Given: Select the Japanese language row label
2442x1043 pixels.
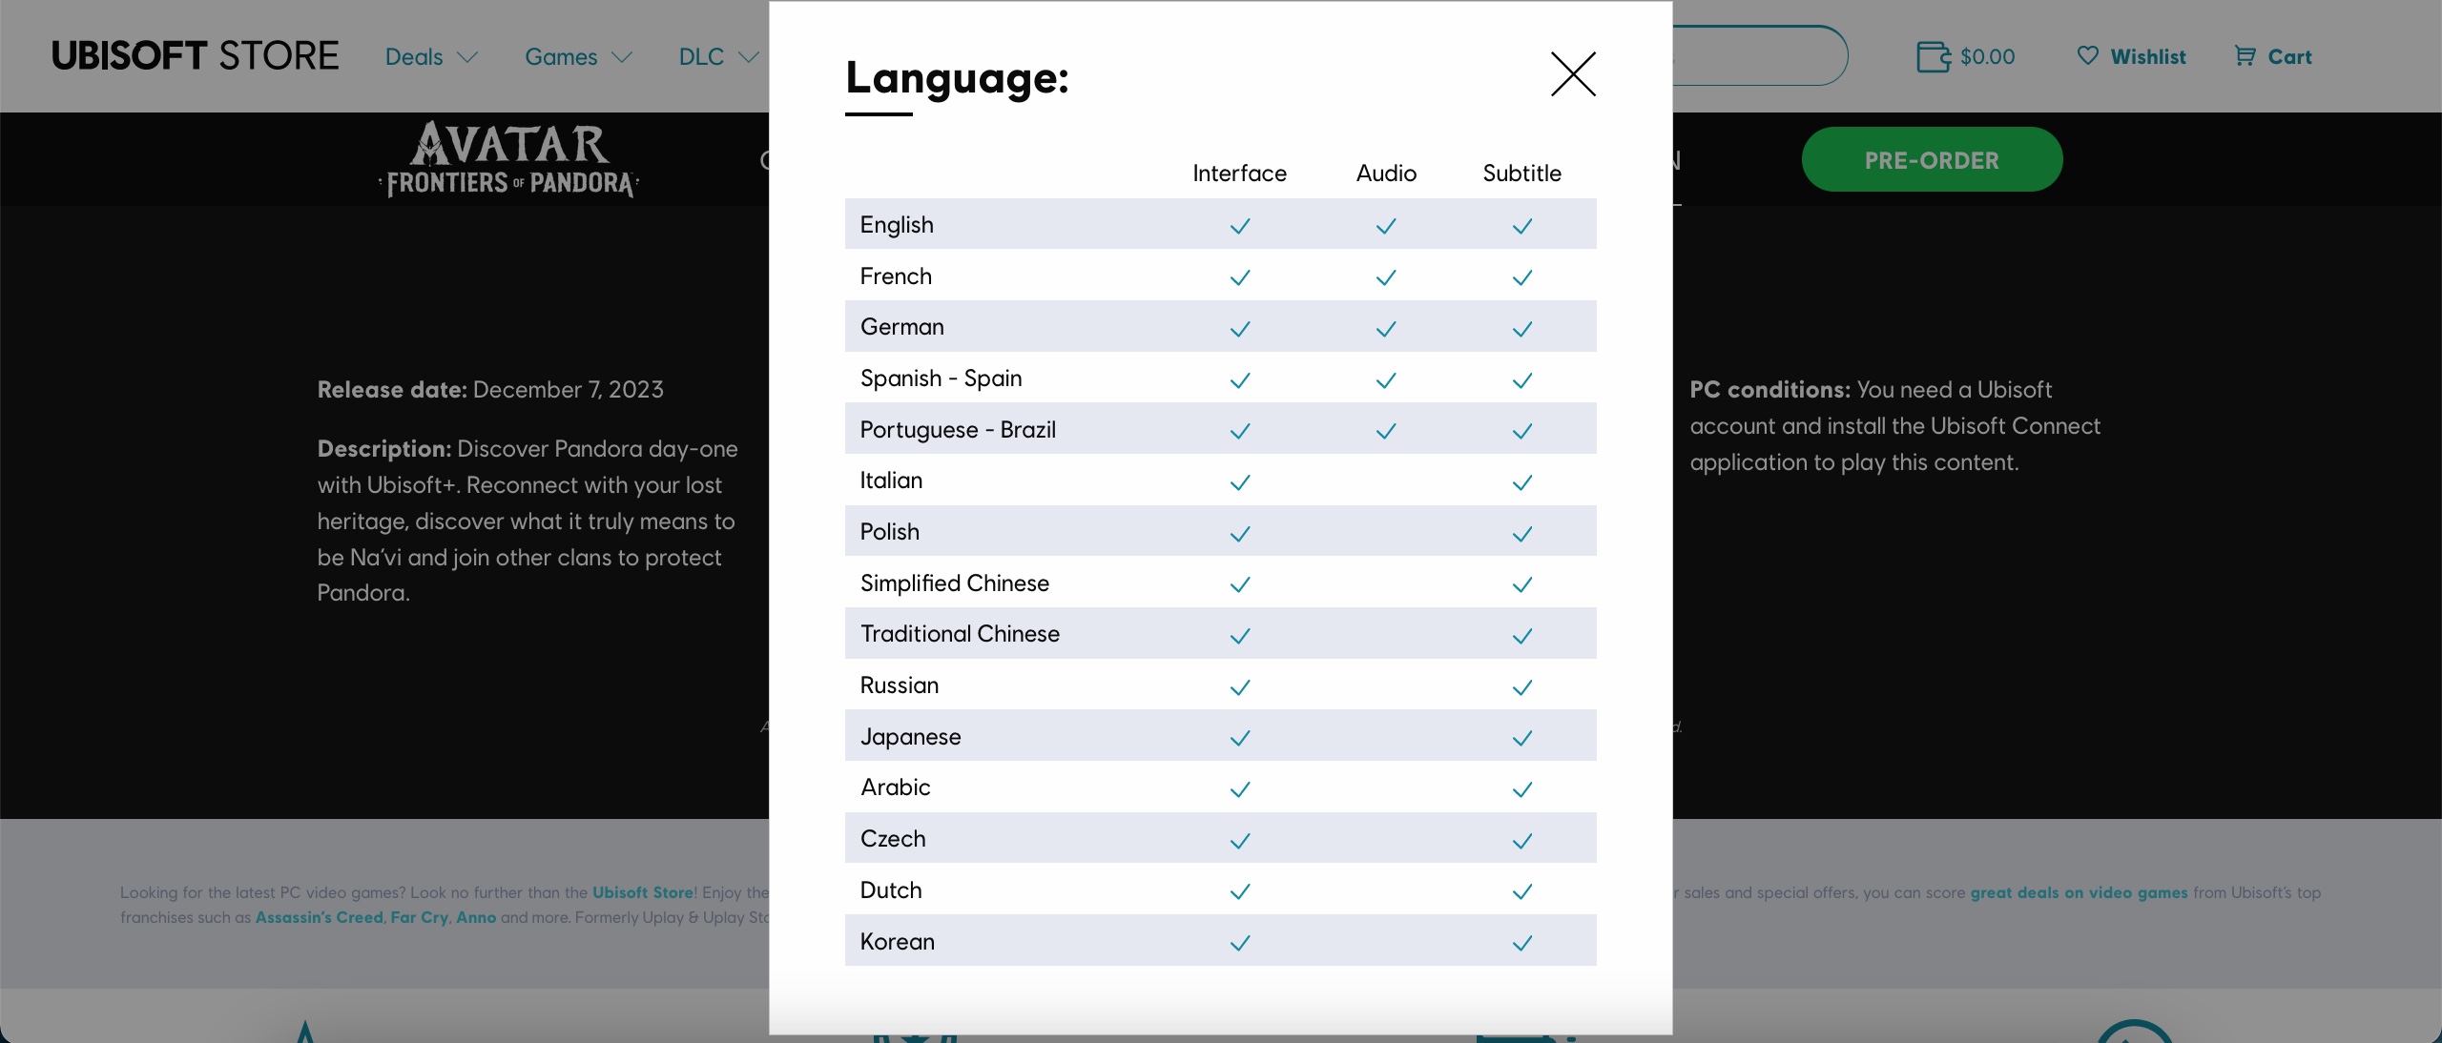Looking at the screenshot, I should (x=911, y=737).
